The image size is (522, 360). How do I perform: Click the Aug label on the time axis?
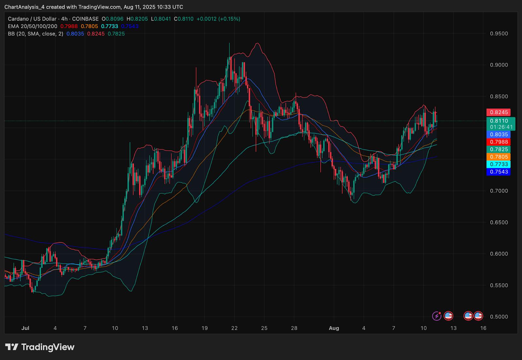pyautogui.click(x=334, y=328)
